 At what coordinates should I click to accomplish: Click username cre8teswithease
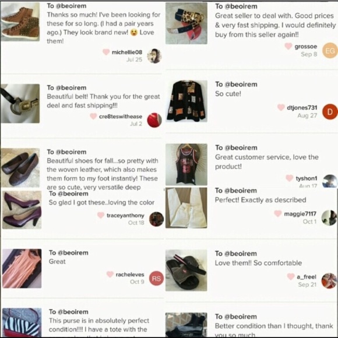click(121, 117)
